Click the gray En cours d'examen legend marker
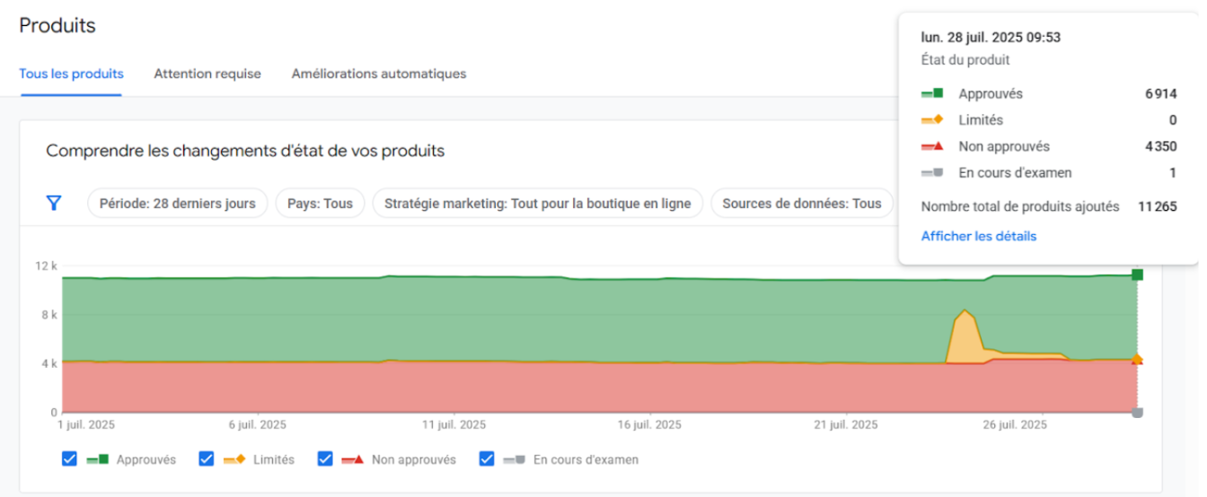Screen dimensions: 1207x497 [515, 459]
